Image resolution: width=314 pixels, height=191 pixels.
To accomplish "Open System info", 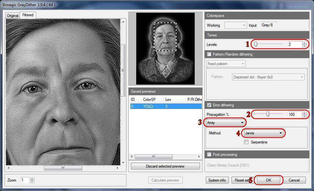I will click(x=217, y=180).
